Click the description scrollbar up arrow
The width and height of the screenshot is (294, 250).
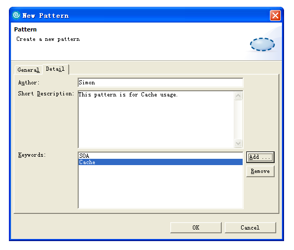pos(238,96)
